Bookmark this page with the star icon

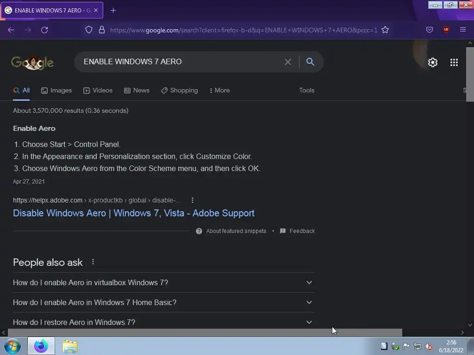385,30
